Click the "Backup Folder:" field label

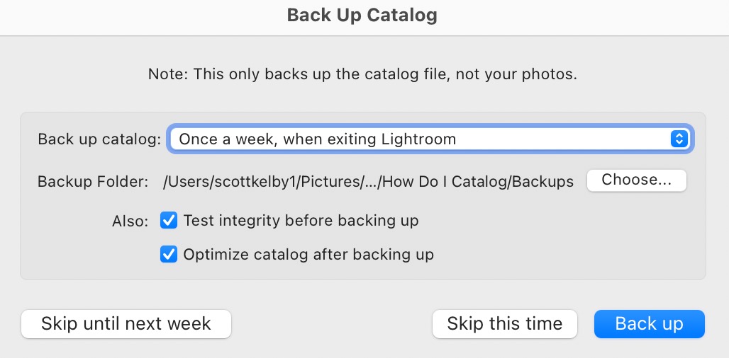[93, 182]
